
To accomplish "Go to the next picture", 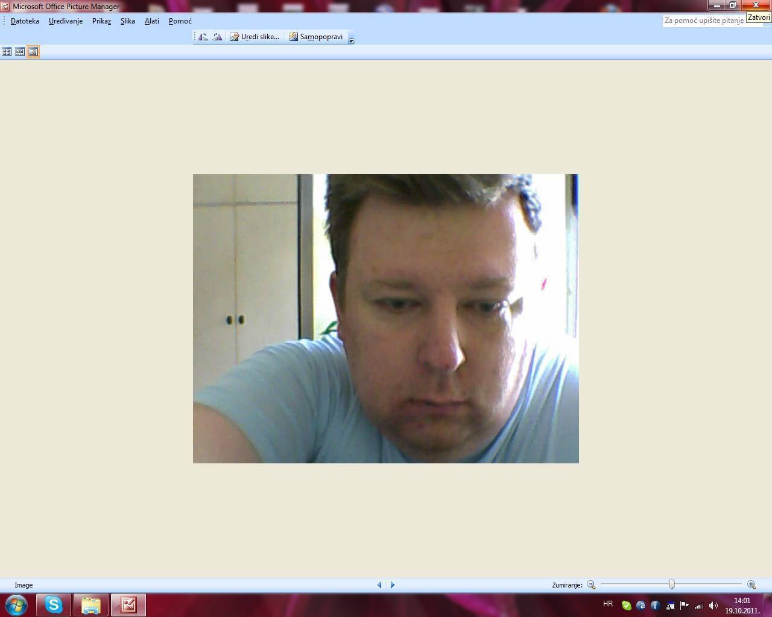I will pyautogui.click(x=393, y=584).
